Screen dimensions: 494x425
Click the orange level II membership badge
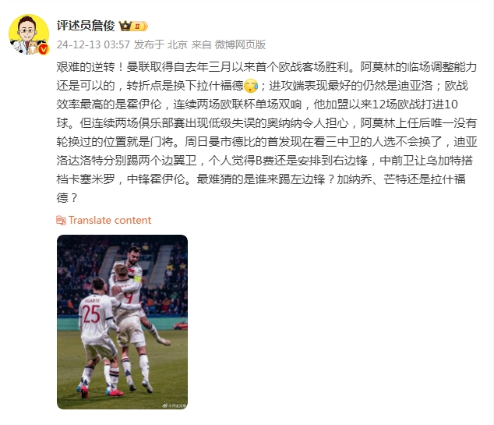tap(139, 27)
